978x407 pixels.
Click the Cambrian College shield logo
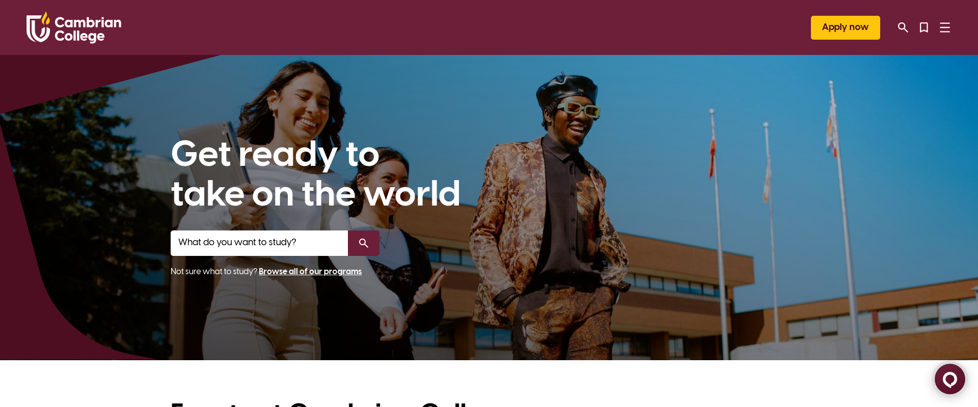click(x=38, y=27)
